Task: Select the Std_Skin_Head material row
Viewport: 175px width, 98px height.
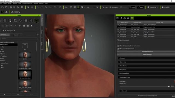Action: [146, 27]
